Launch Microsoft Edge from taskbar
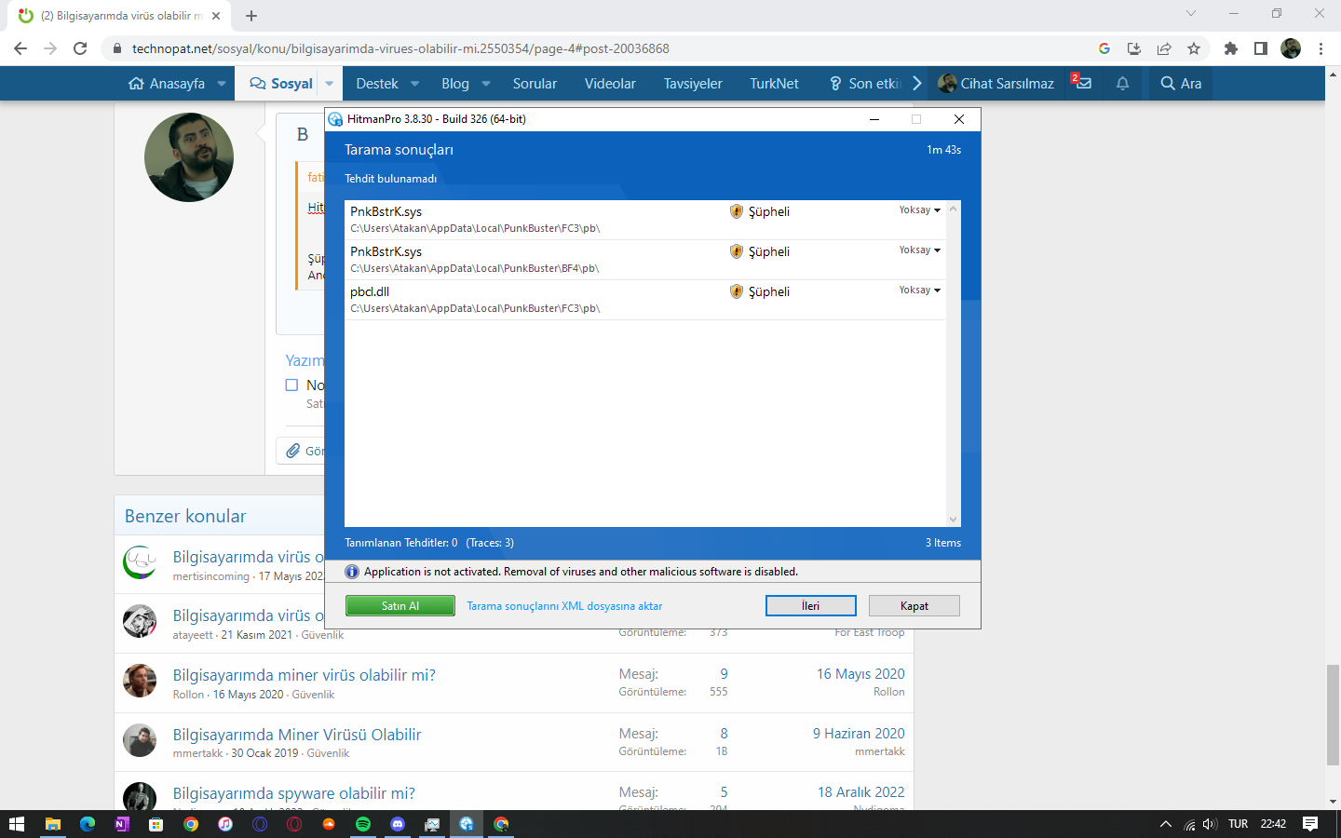The width and height of the screenshot is (1341, 838). coord(88,824)
